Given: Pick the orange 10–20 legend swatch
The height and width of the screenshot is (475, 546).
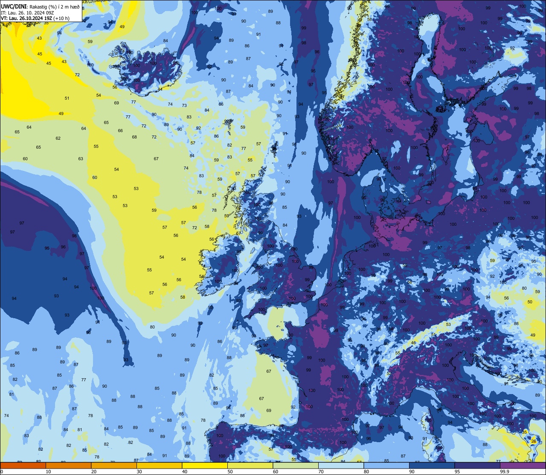Looking at the screenshot, I should tap(68, 465).
